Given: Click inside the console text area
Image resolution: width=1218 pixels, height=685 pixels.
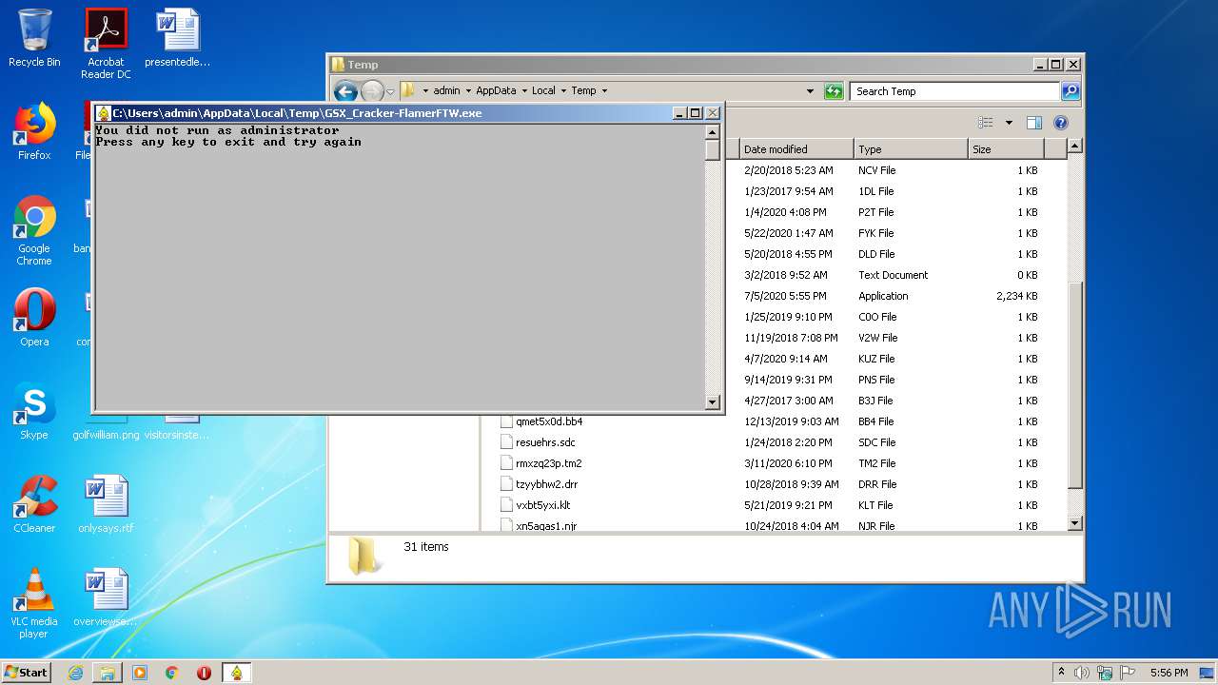Looking at the screenshot, I should click(x=400, y=266).
